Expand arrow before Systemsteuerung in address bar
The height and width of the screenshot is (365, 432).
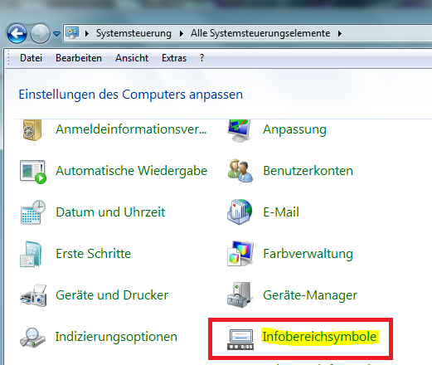click(x=87, y=34)
